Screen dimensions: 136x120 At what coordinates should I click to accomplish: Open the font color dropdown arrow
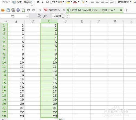pos(78,2)
